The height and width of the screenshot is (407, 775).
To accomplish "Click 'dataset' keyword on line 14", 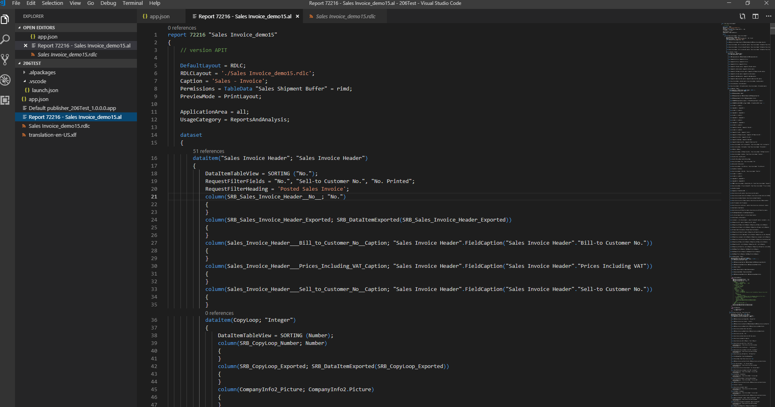I will tap(191, 135).
